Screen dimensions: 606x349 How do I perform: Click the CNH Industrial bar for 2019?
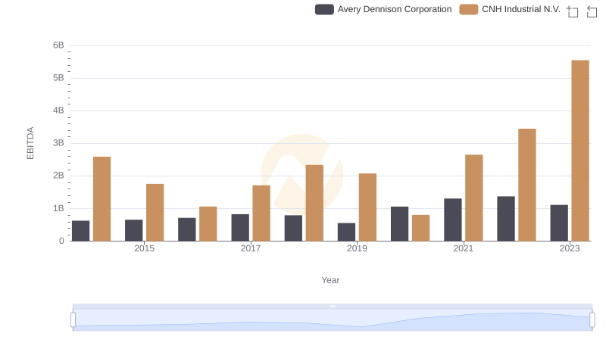[x=367, y=207]
